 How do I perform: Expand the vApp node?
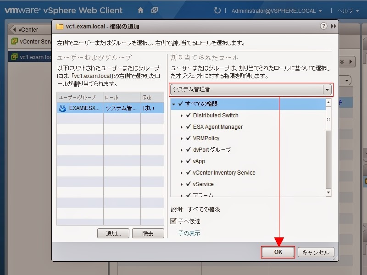[181, 161]
